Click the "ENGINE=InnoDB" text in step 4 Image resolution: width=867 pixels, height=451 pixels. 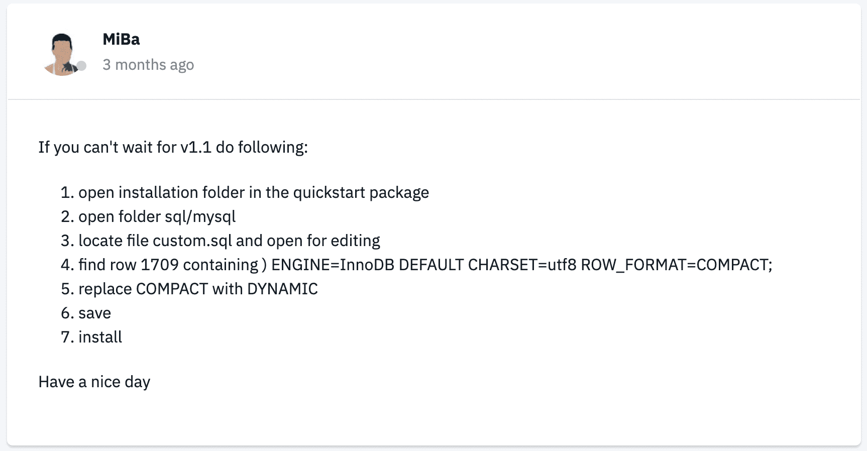[x=333, y=265]
